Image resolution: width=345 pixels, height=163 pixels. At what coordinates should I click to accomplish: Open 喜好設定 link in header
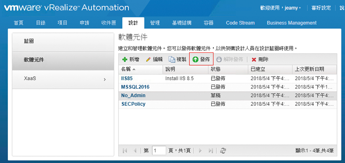321,8
